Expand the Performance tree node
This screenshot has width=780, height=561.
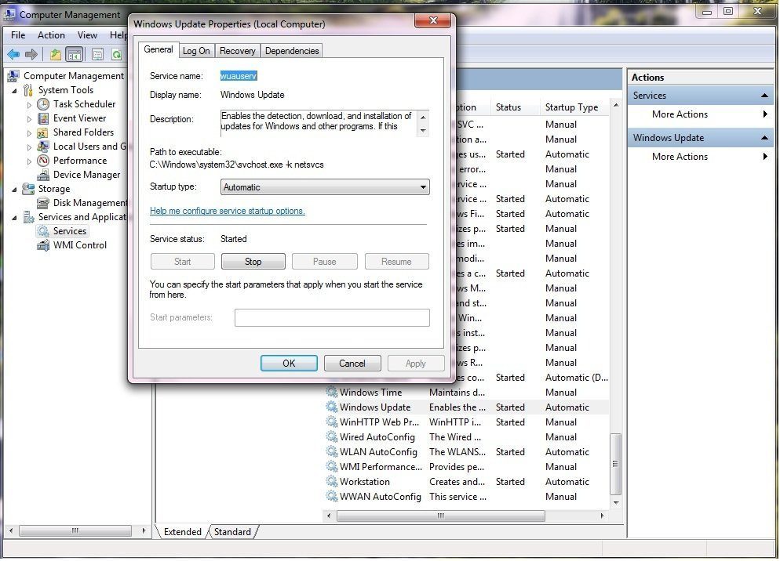[x=29, y=161]
